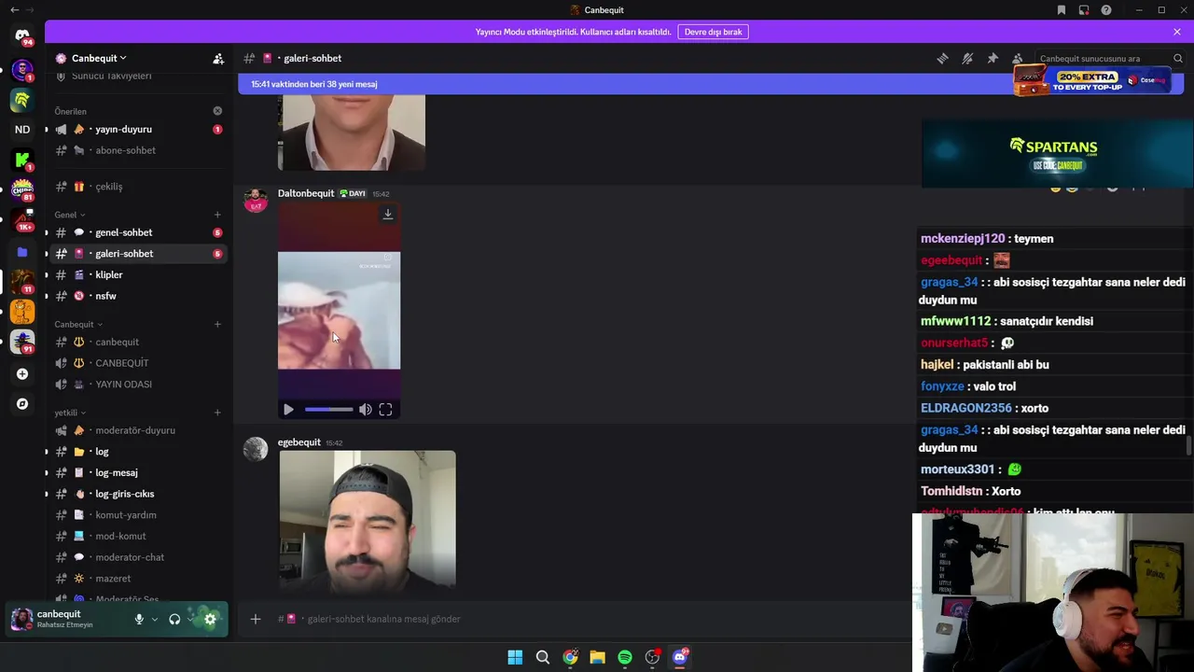The width and height of the screenshot is (1194, 672).
Task: Open Spotify from the taskbar
Action: 625,657
